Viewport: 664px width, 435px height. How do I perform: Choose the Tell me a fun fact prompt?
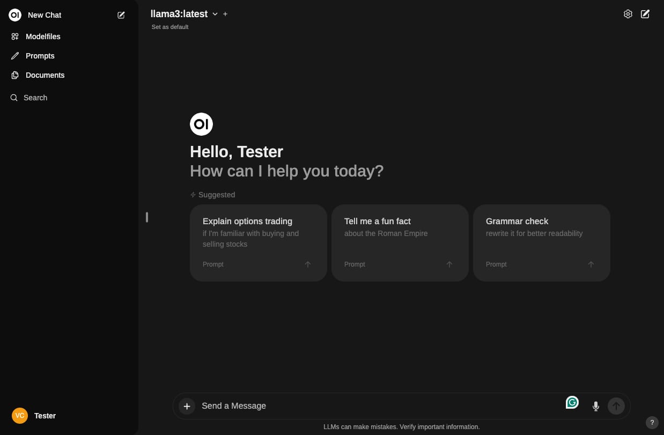400,242
